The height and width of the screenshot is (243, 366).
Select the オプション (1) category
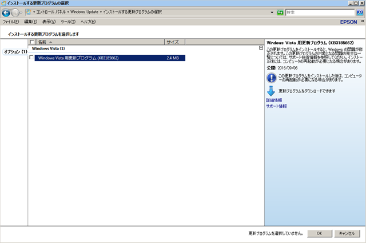click(x=15, y=51)
